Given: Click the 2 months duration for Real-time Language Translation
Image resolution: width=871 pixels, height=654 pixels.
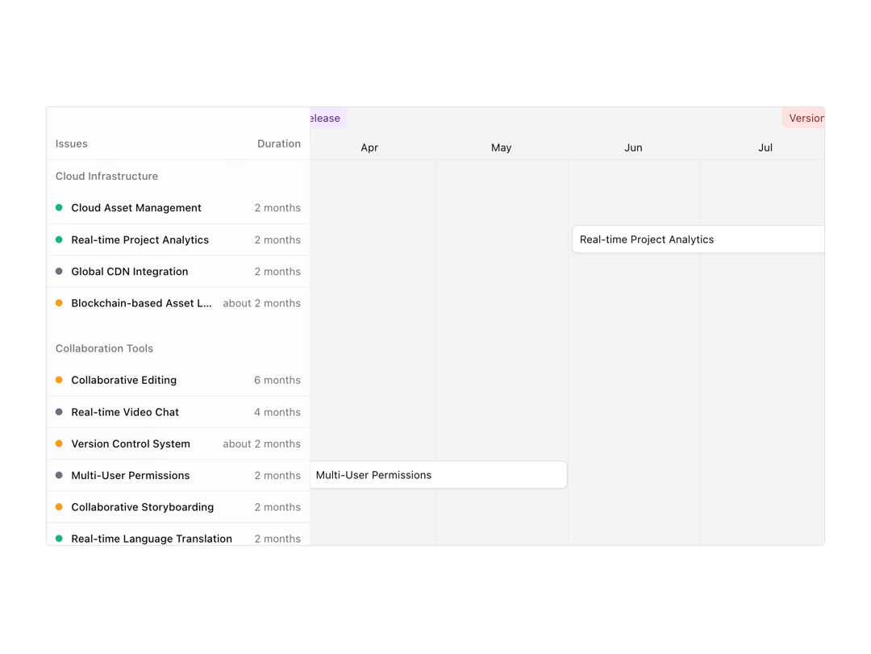Looking at the screenshot, I should click(277, 539).
